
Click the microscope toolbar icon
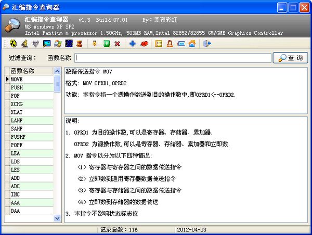tap(24, 43)
